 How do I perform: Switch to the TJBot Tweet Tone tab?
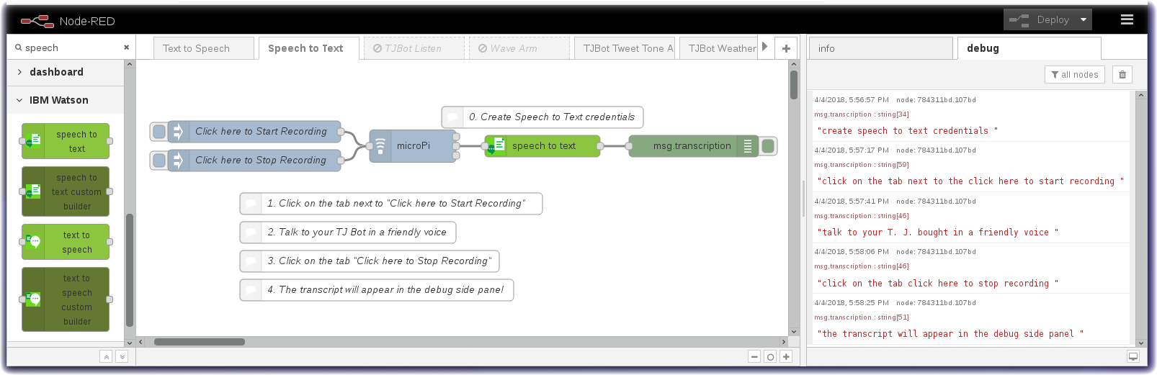point(625,48)
